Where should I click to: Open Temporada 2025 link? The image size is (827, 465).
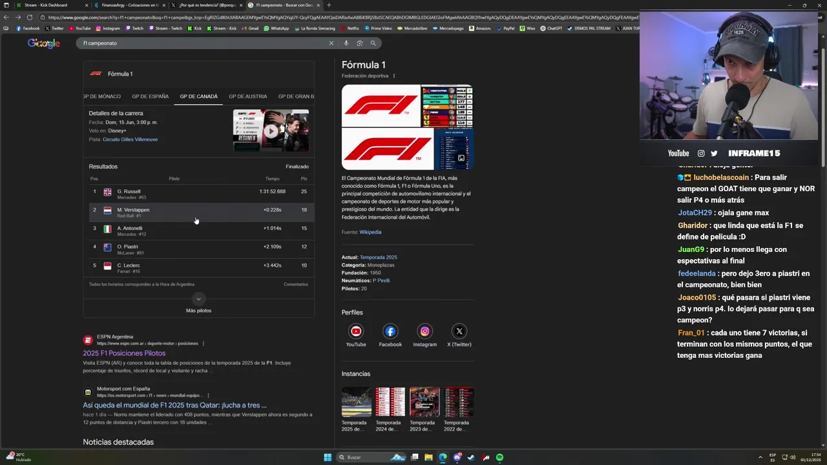[379, 258]
